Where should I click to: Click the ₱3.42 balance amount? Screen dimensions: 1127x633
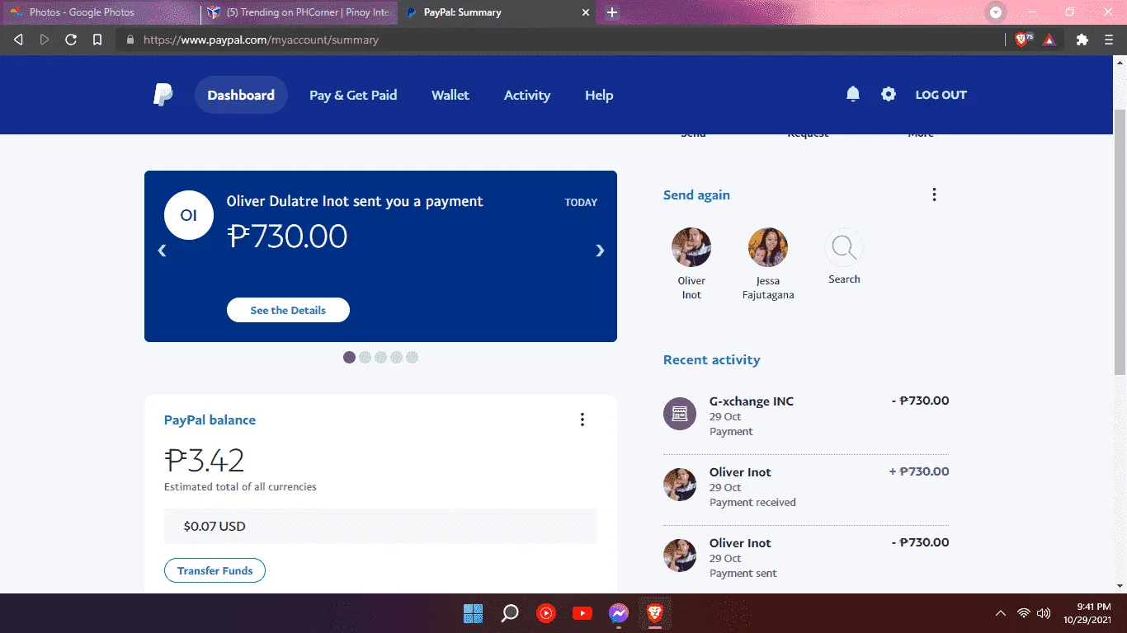point(205,460)
